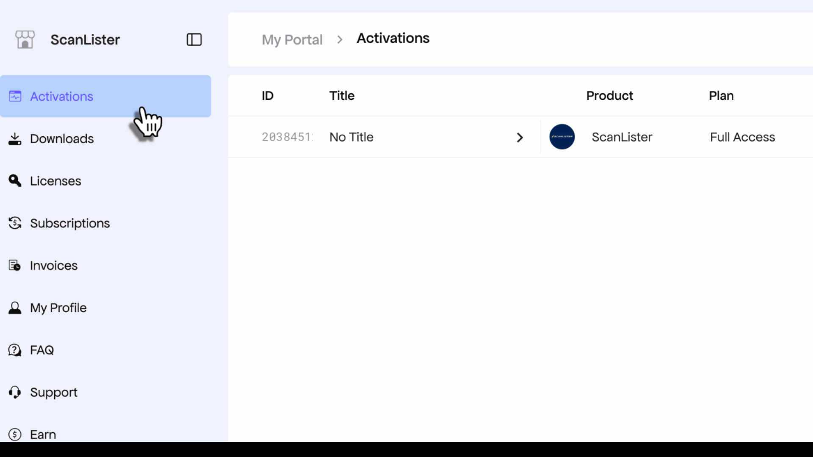Click the Subscriptions refresh-dollar icon
Viewport: 813px width, 457px height.
click(15, 223)
